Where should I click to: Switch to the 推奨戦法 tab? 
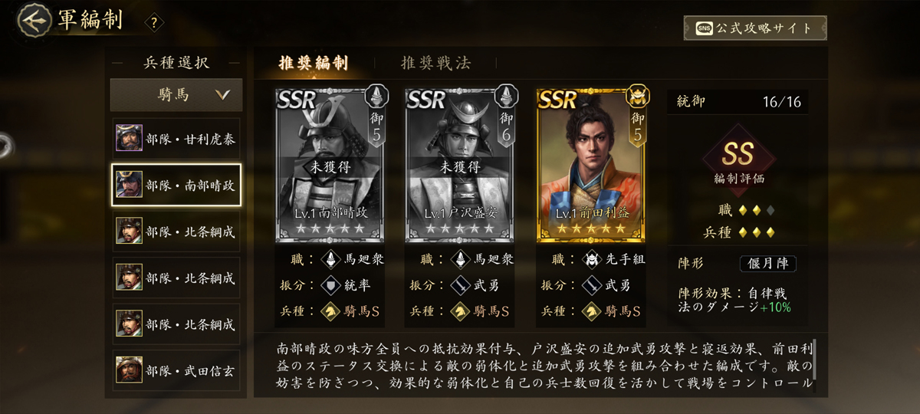[x=435, y=64]
